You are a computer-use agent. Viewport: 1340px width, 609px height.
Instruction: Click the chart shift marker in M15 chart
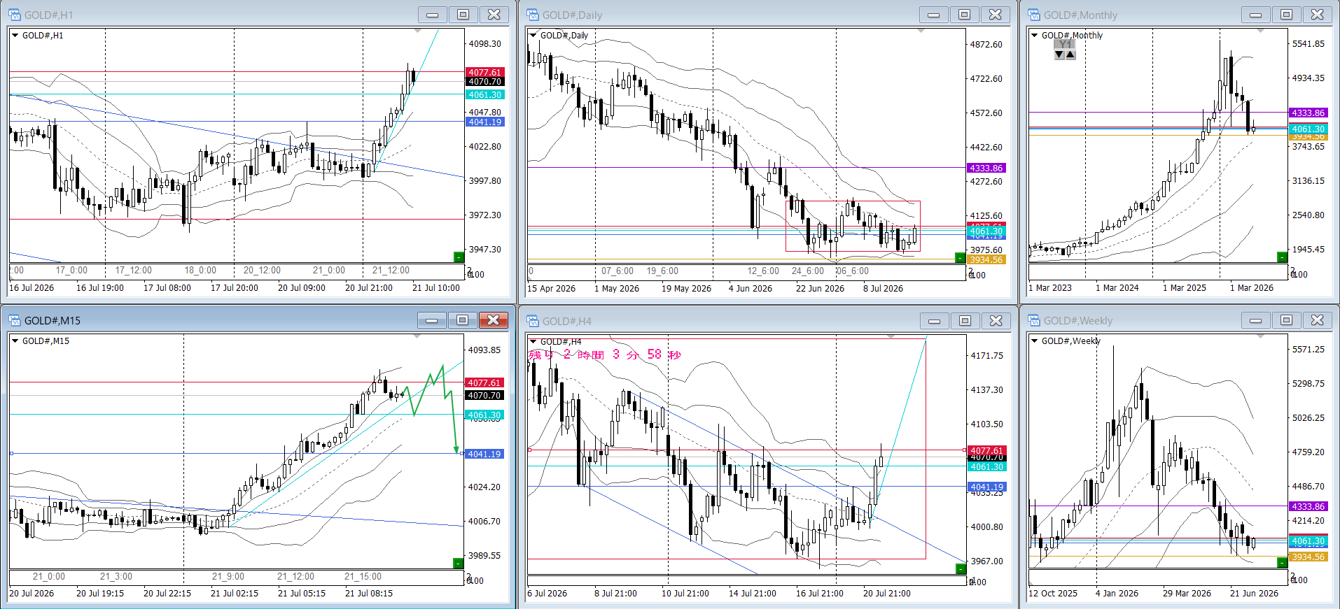pyautogui.click(x=418, y=336)
